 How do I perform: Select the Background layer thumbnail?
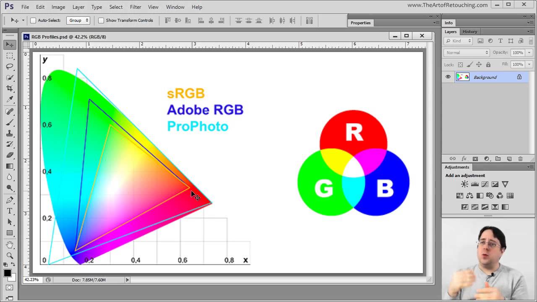coord(463,77)
